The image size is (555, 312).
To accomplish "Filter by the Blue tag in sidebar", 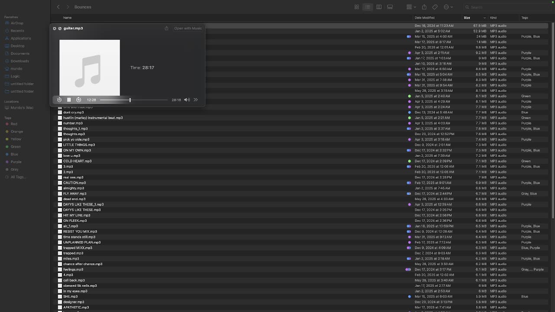I will coord(14,154).
